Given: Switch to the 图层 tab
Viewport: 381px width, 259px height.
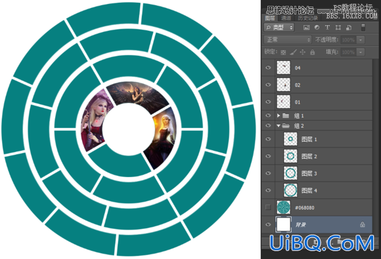Looking at the screenshot, I should (270, 18).
